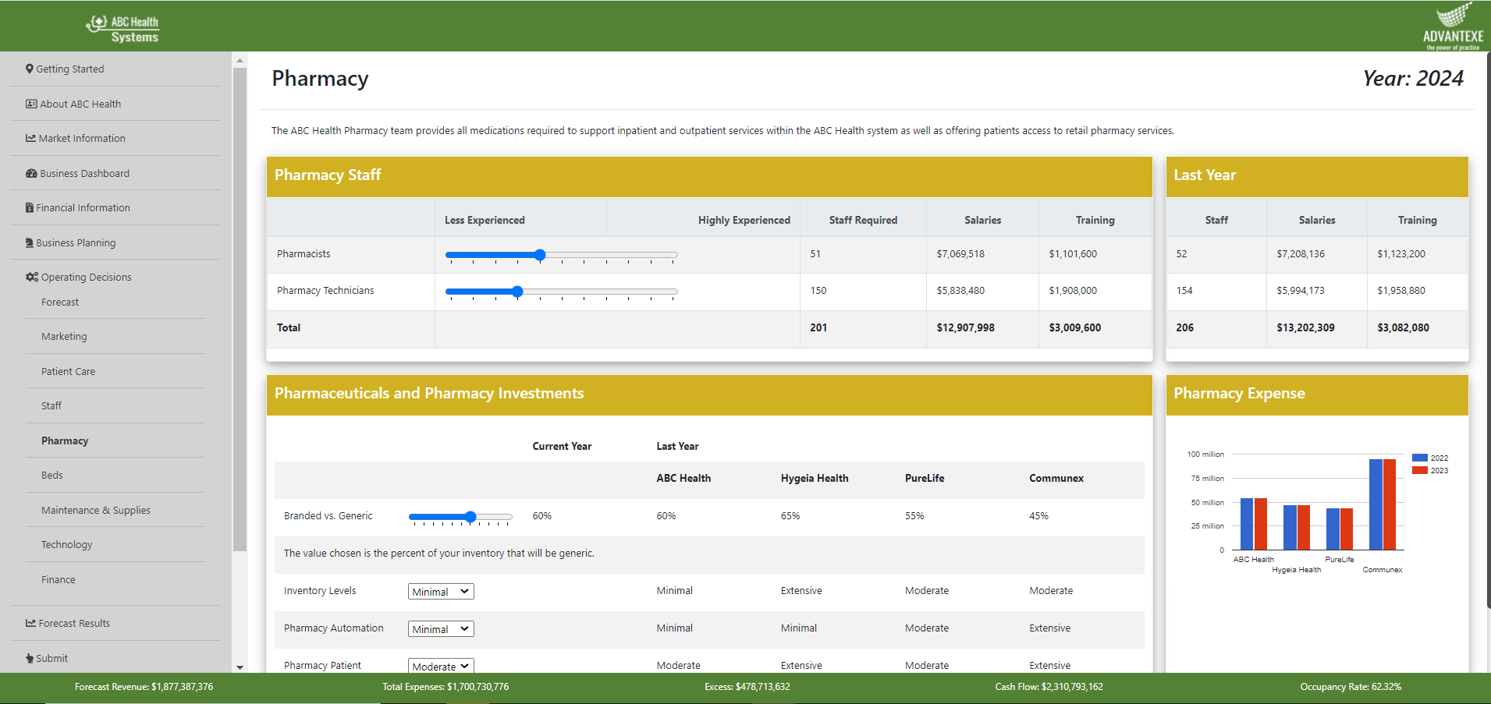
Task: Toggle the 2023 series in the legend
Action: point(1431,470)
